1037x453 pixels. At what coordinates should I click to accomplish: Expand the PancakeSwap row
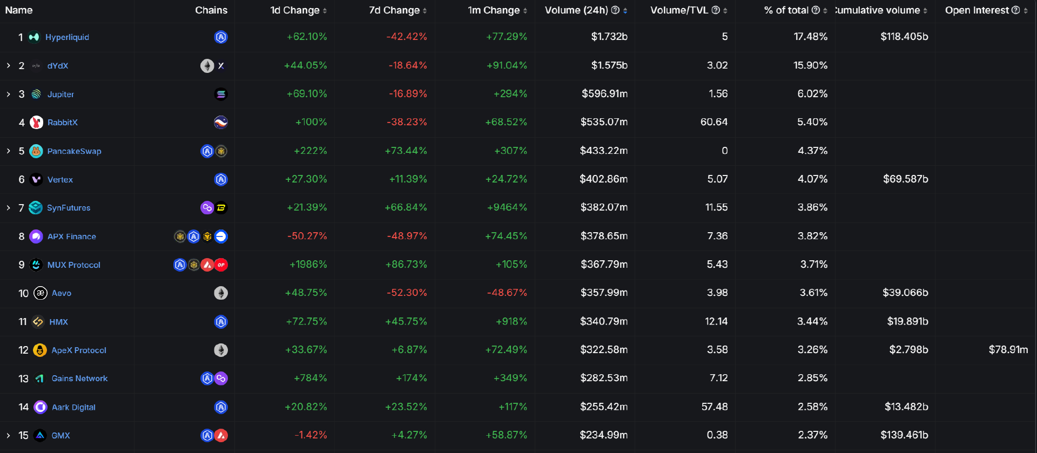[x=9, y=151]
